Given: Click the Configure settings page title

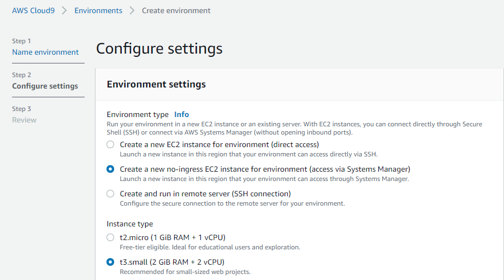Looking at the screenshot, I should click(159, 49).
